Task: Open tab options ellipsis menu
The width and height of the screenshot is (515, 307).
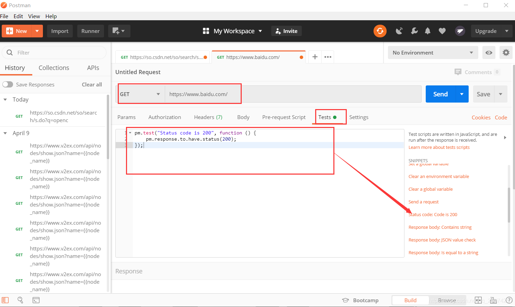Action: [x=328, y=57]
